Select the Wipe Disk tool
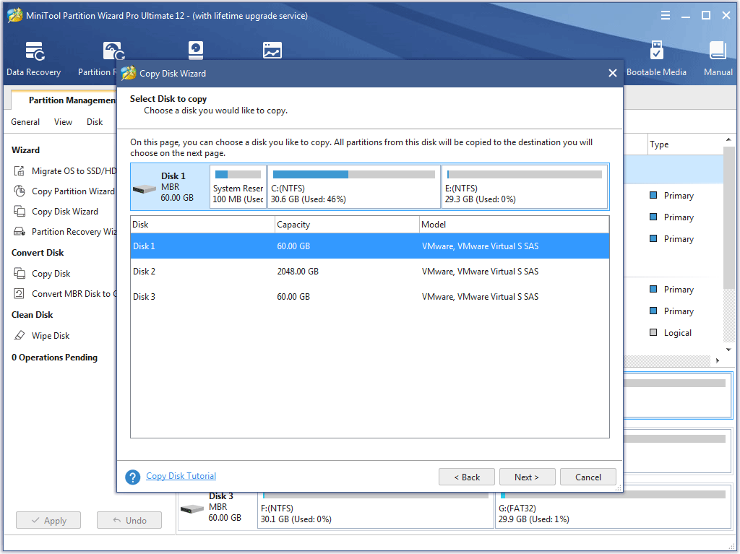This screenshot has width=740, height=554. (x=51, y=335)
